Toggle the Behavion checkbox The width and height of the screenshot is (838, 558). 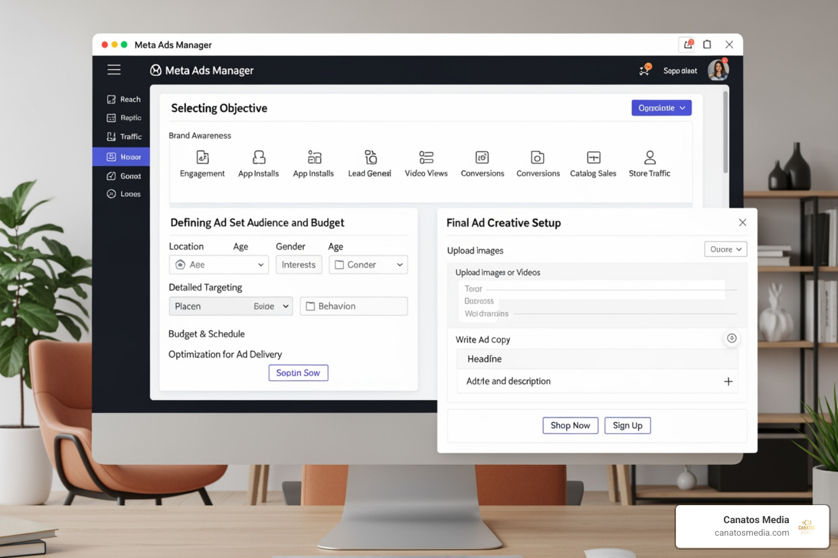310,306
